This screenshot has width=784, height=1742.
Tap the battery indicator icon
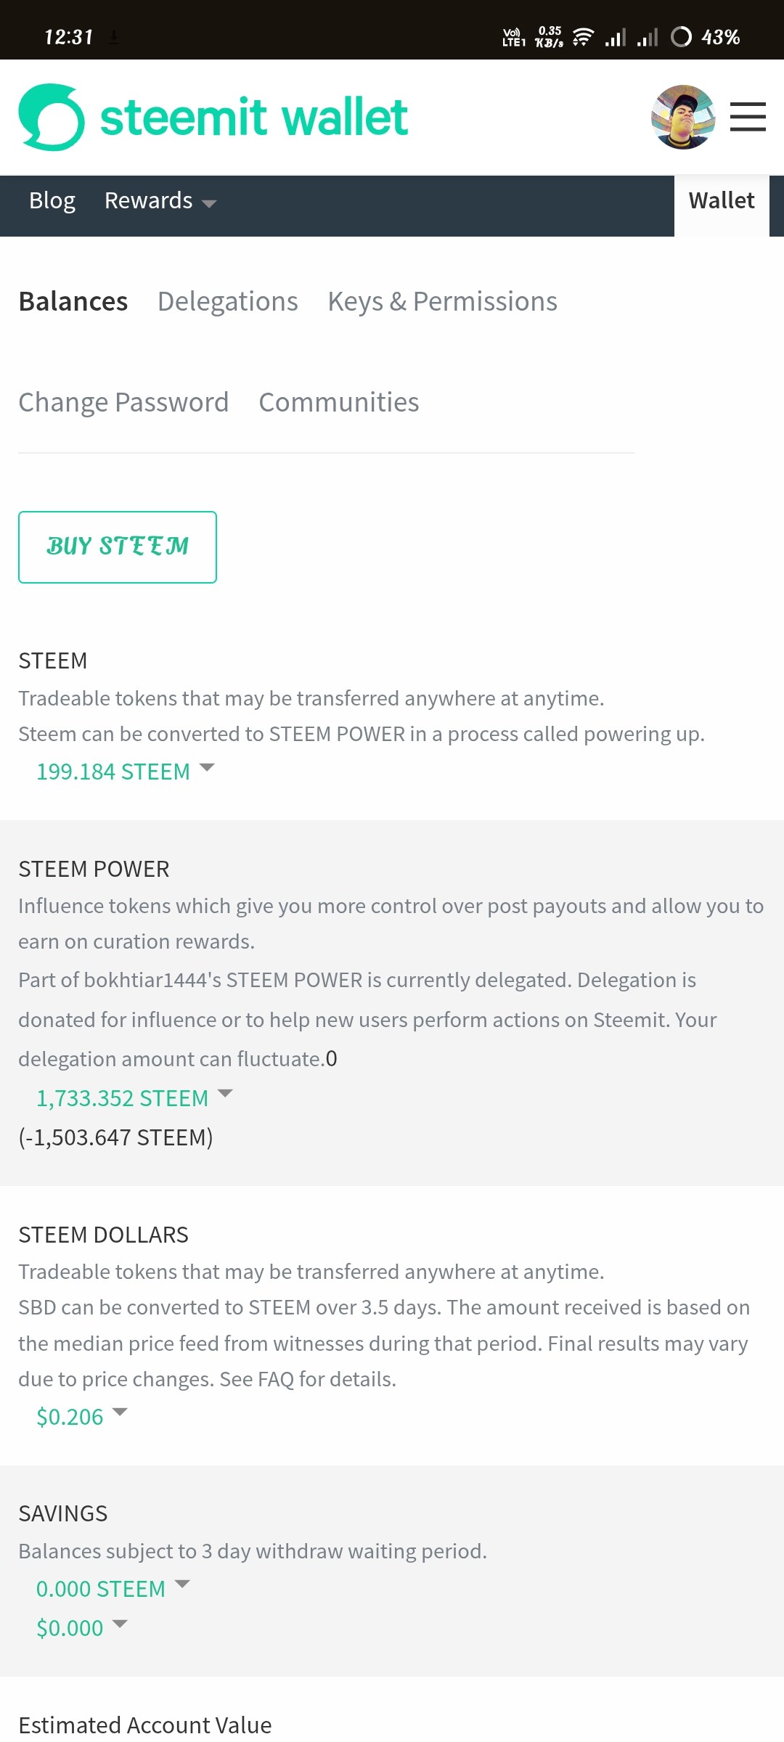(681, 36)
